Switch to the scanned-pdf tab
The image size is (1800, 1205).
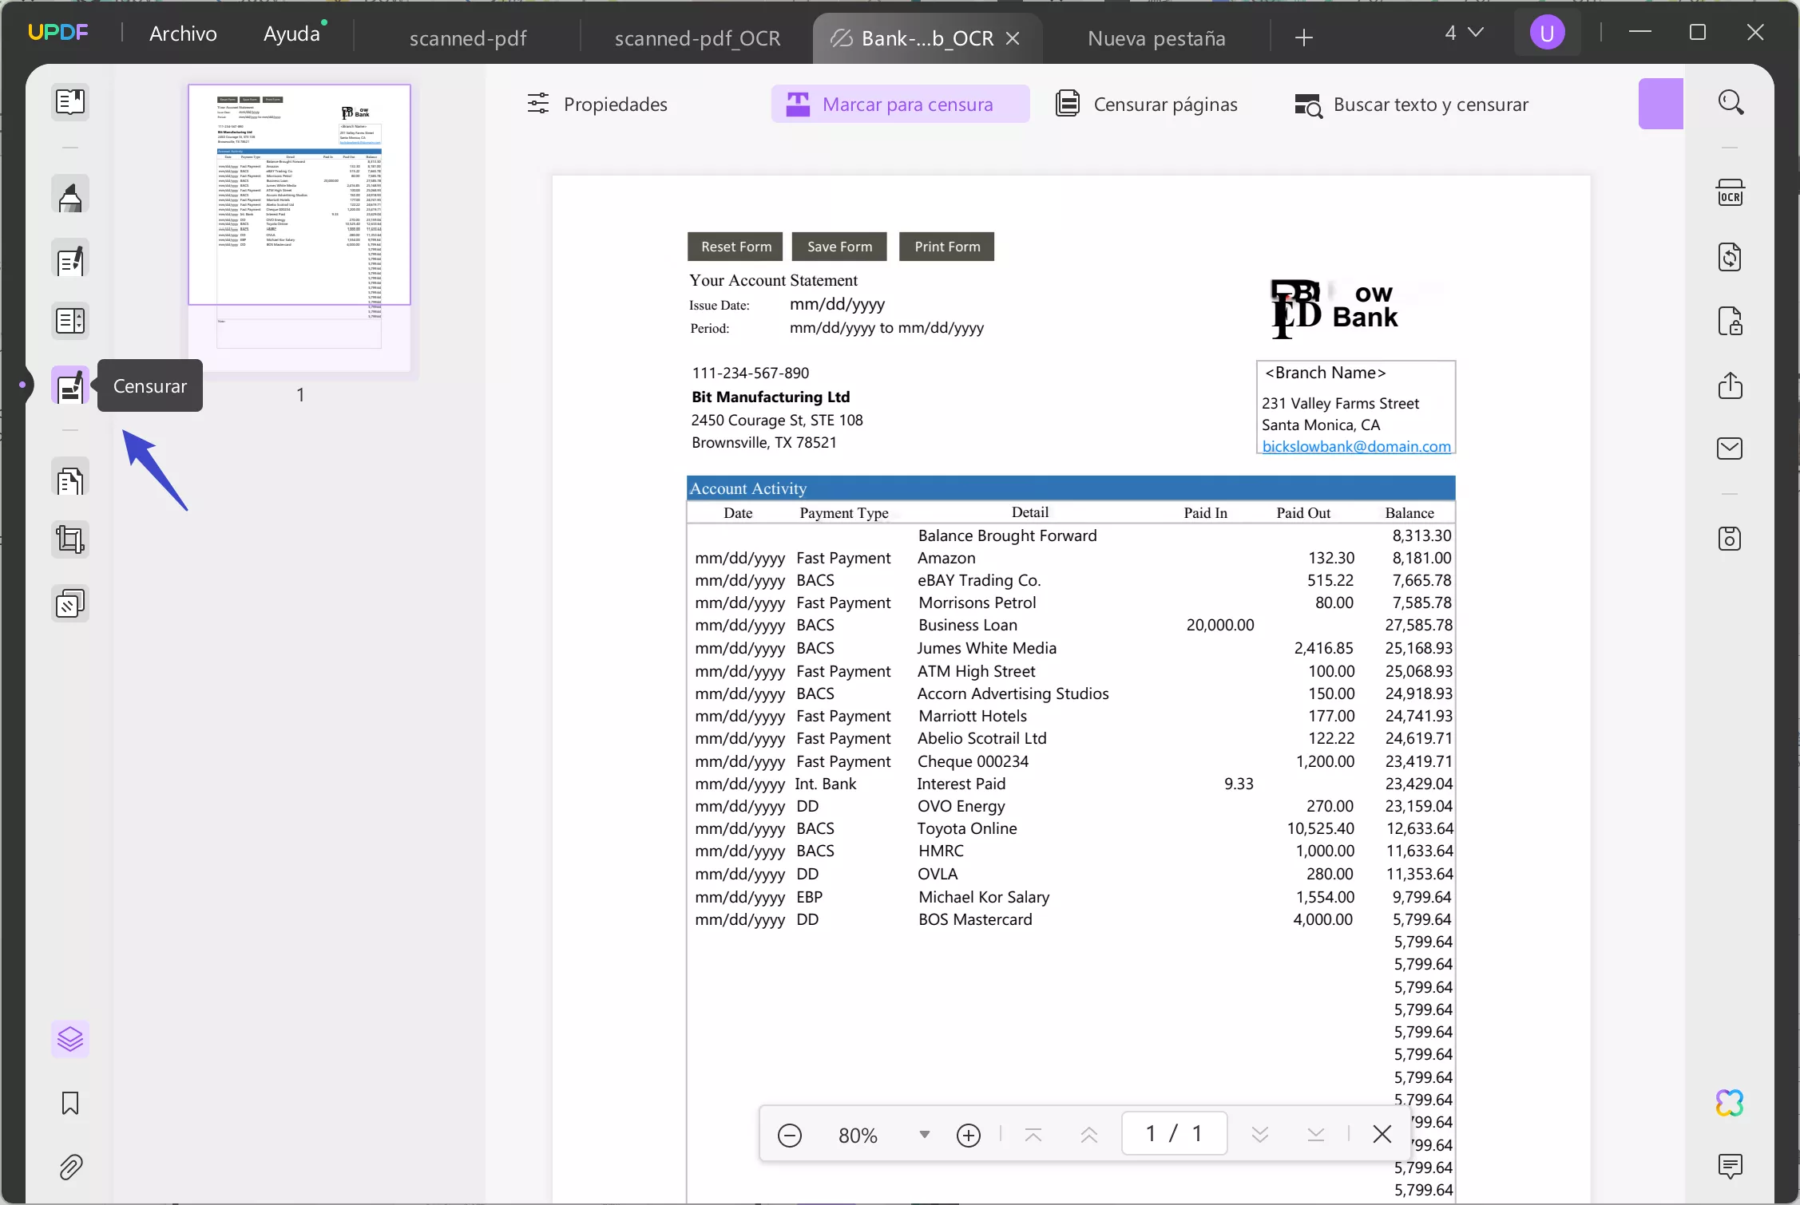(468, 38)
